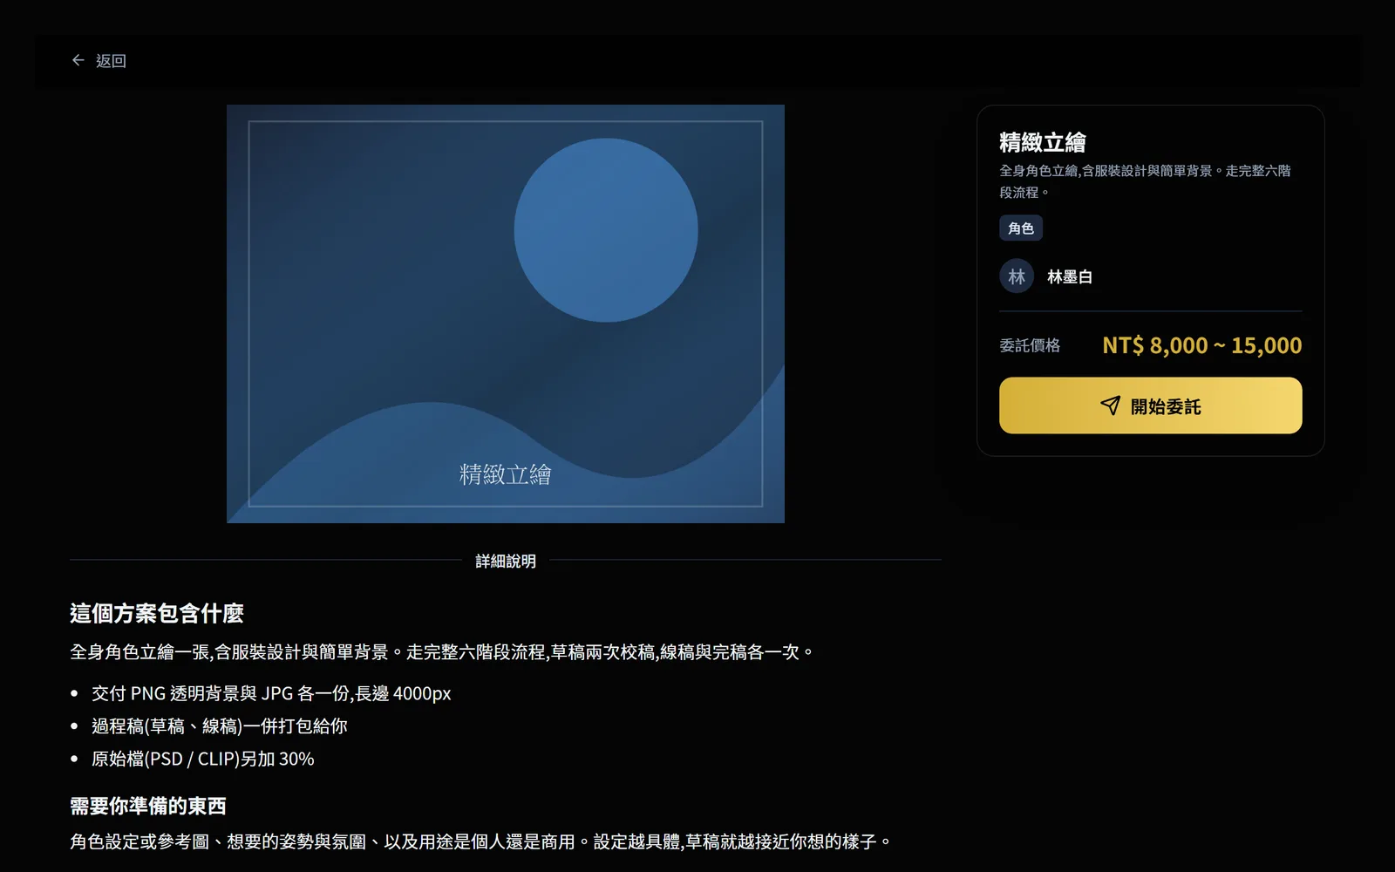Click the price NT$ 8,000 ~ 15,000
Screen dimensions: 1395x872
(1201, 345)
